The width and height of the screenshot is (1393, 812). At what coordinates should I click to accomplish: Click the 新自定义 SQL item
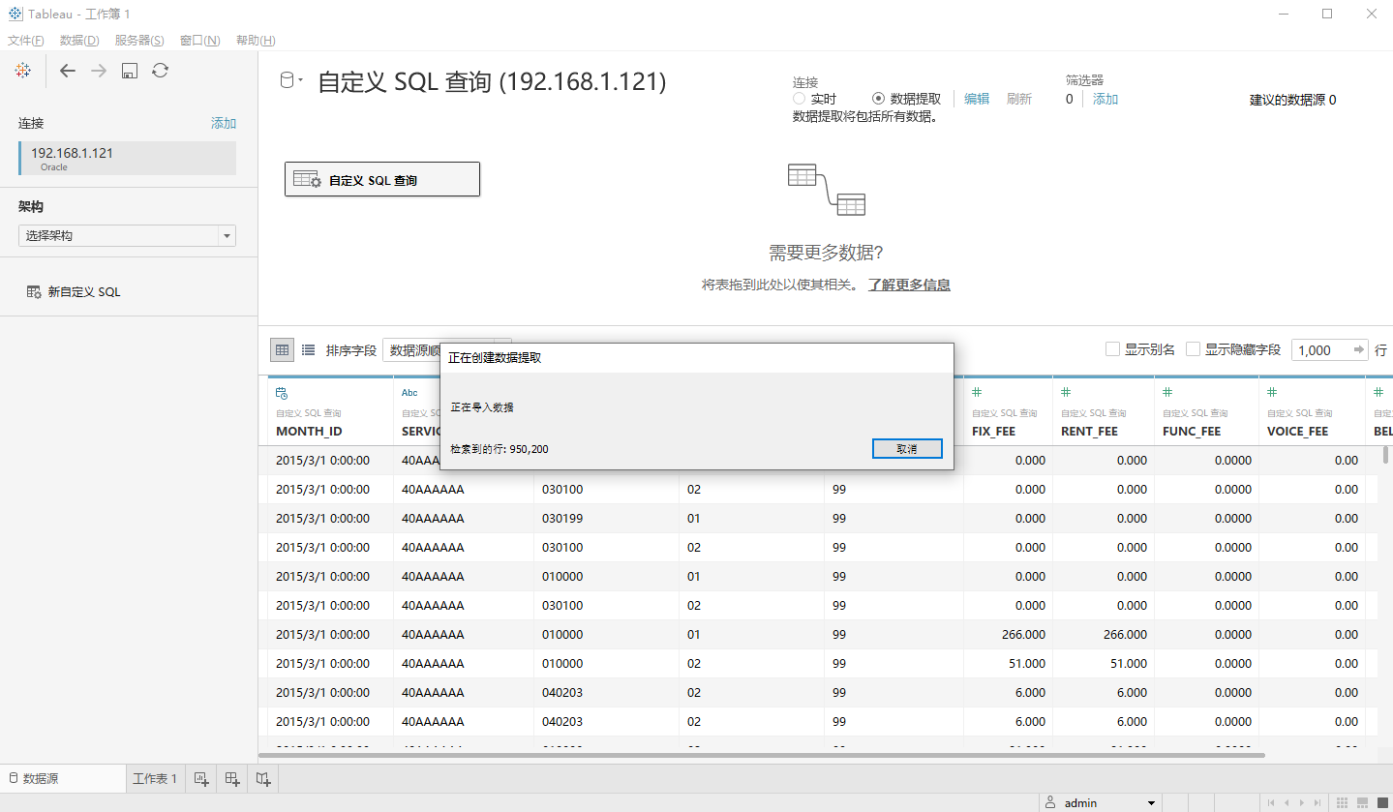(x=74, y=291)
